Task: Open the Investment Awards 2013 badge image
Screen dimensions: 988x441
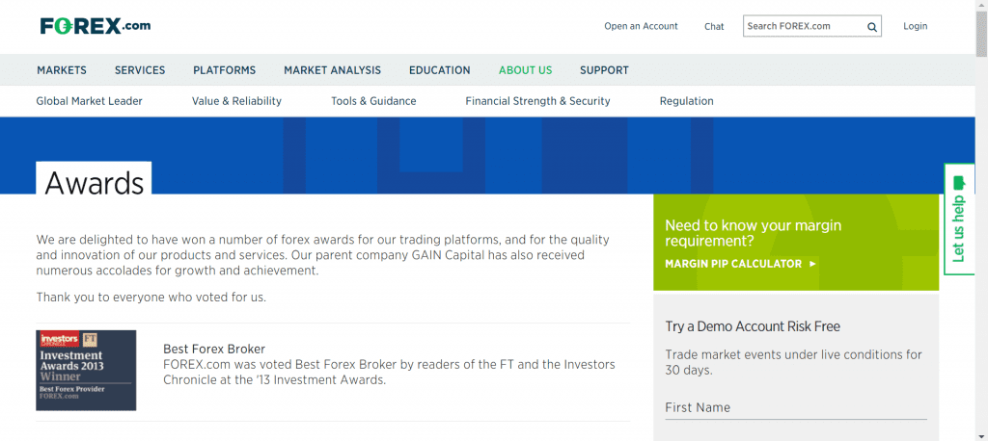Action: click(x=86, y=371)
